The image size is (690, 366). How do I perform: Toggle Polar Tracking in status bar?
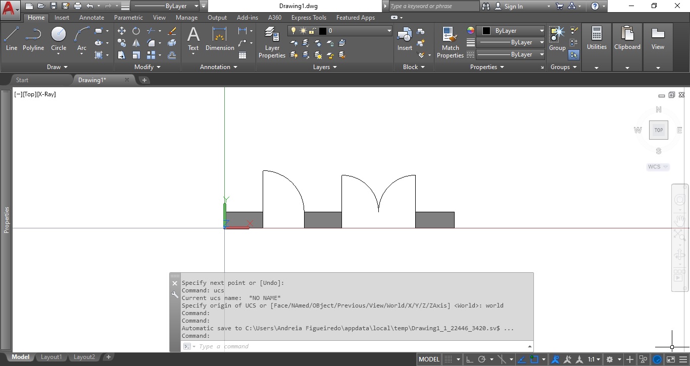pyautogui.click(x=482, y=359)
